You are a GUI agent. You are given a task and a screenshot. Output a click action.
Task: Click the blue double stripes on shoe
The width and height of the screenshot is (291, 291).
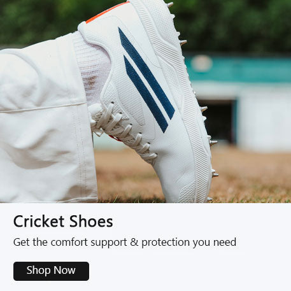(146, 80)
